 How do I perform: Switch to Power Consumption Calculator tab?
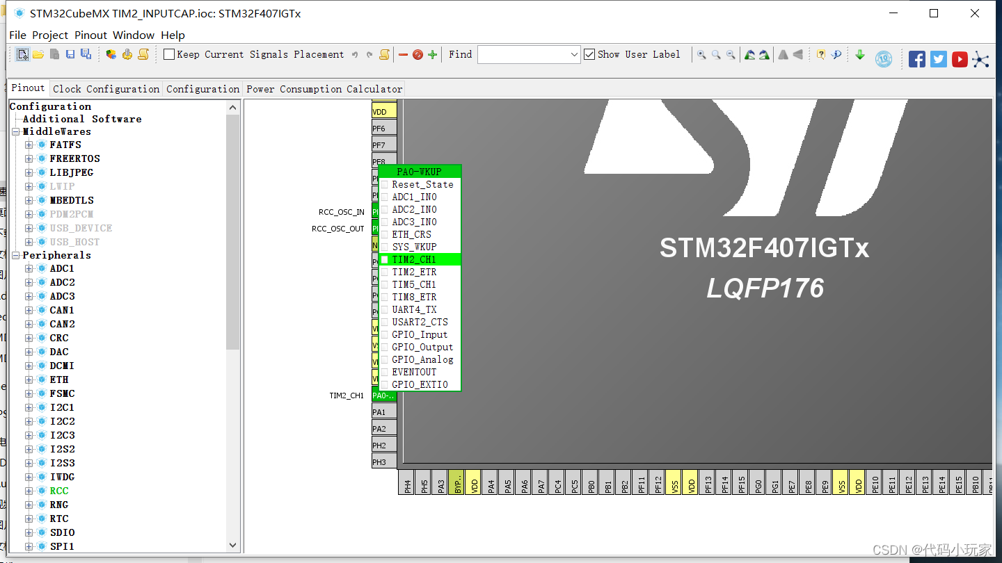(x=324, y=88)
